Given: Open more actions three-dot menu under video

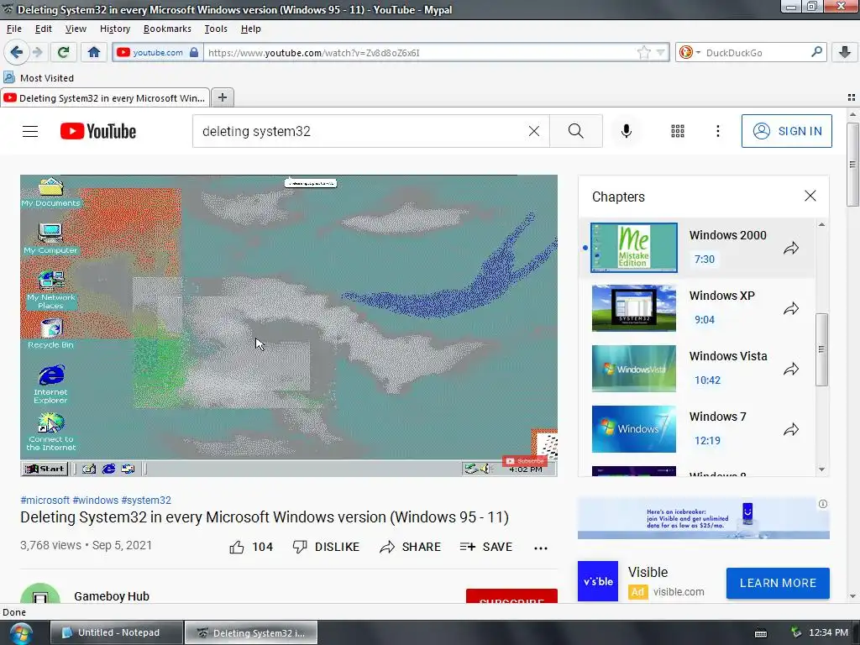Looking at the screenshot, I should pos(540,548).
